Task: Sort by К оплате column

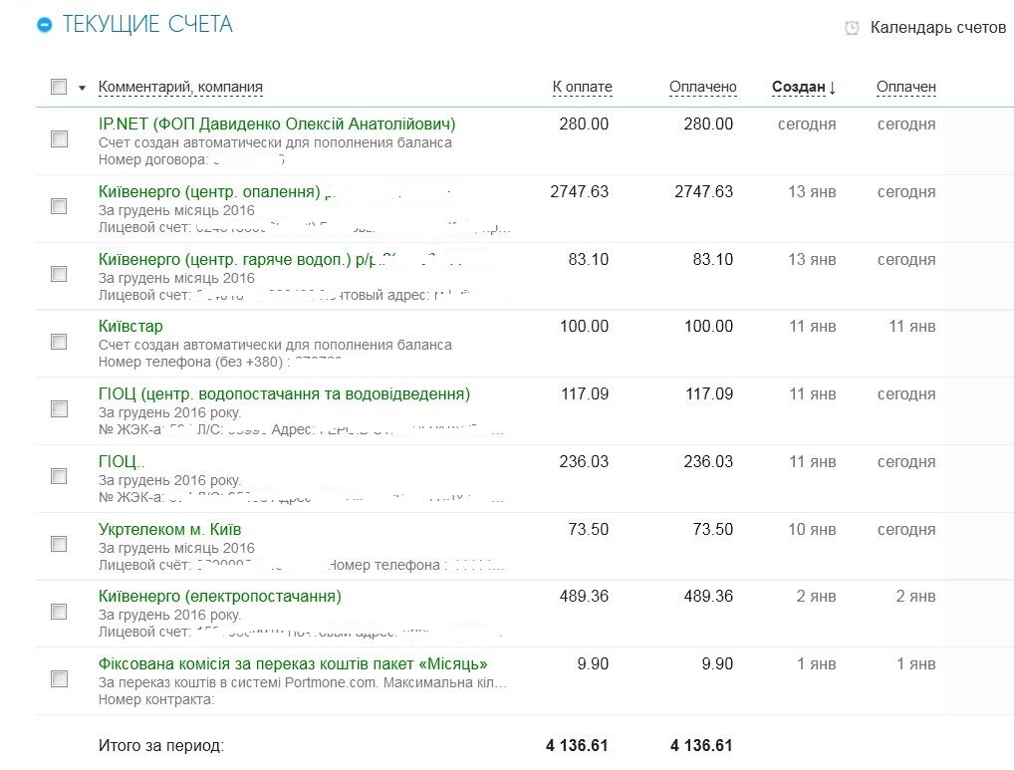Action: point(582,87)
